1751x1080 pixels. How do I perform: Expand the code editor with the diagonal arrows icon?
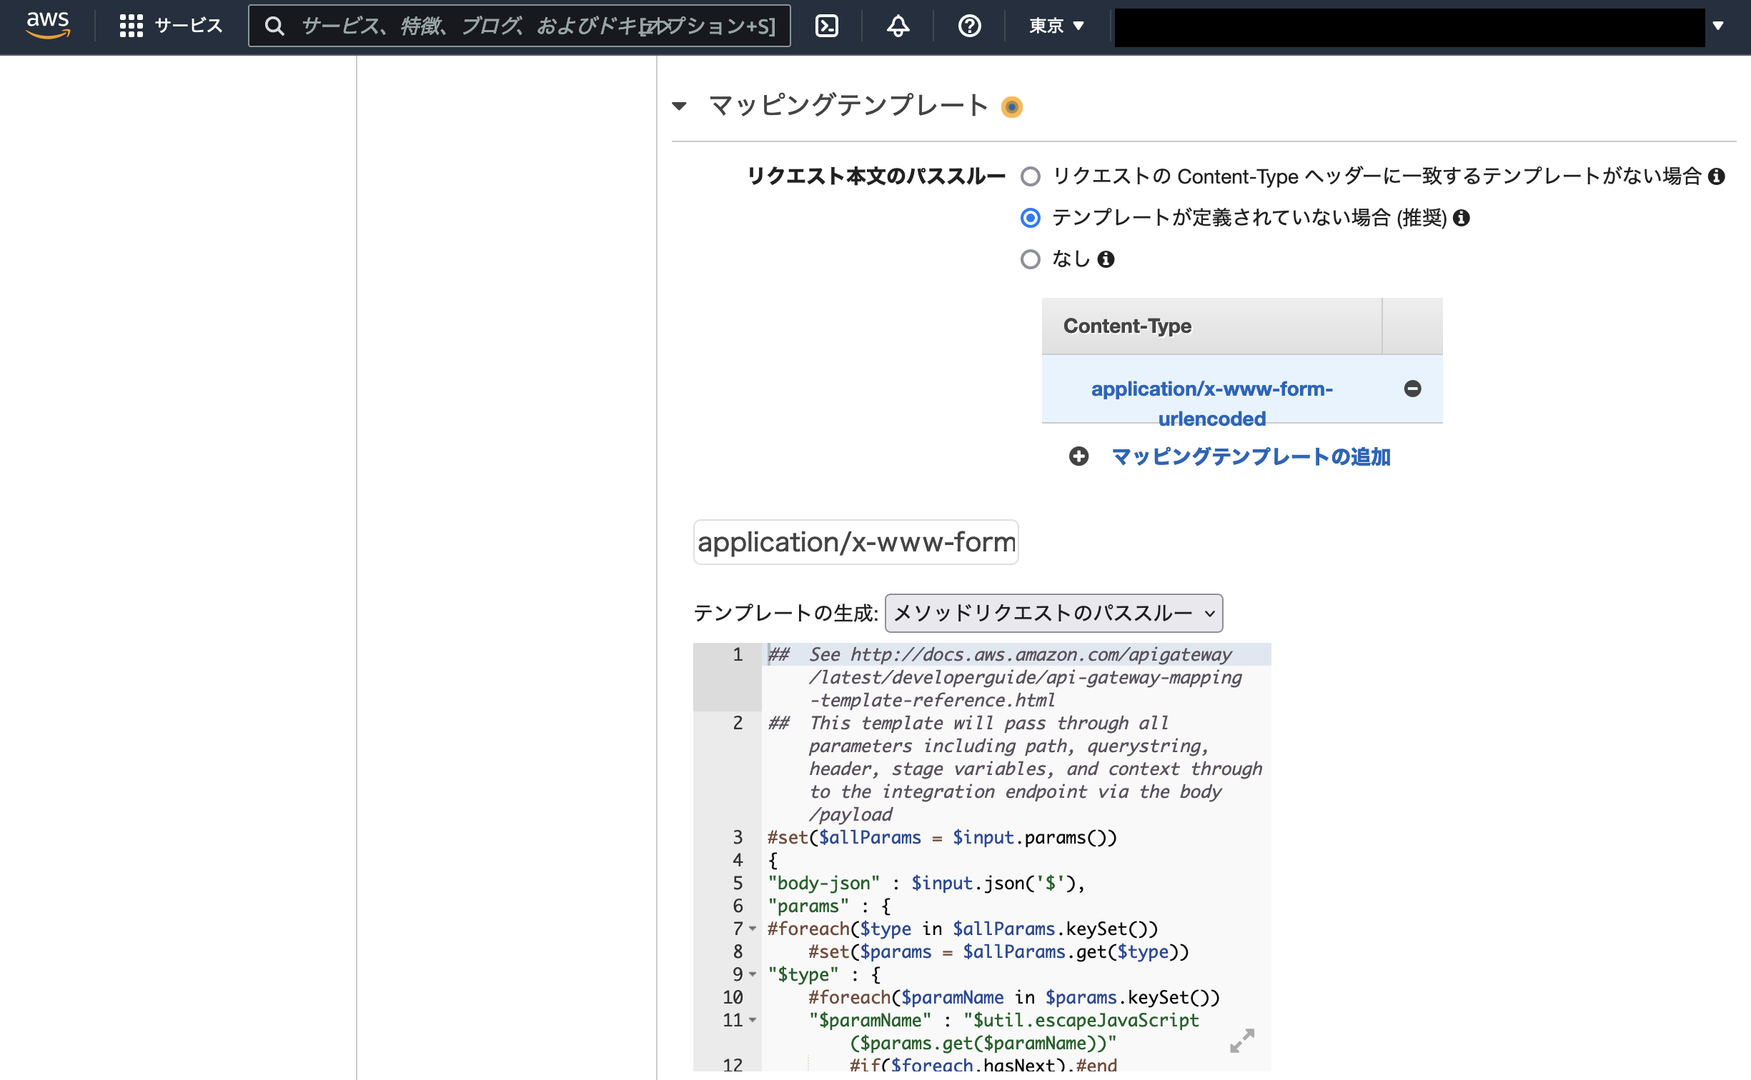(1242, 1041)
